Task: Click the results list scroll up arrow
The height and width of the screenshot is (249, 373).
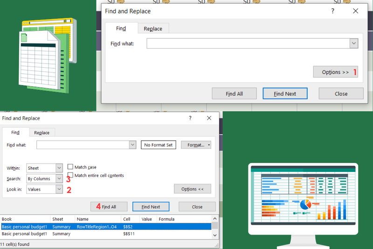Action: (x=215, y=219)
